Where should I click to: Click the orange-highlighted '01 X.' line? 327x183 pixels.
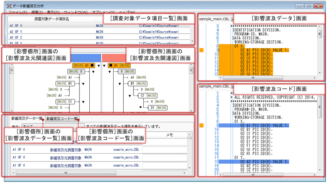(239, 46)
